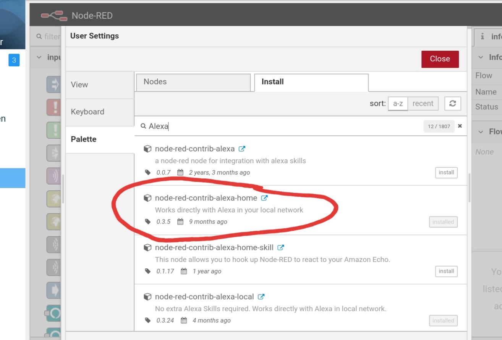Click the info tab icon in sidebar
The width and height of the screenshot is (502, 340).
[x=483, y=36]
